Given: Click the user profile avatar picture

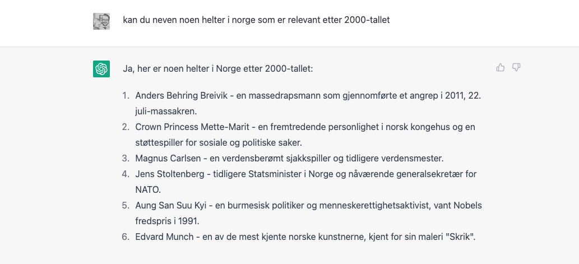Looking at the screenshot, I should [x=101, y=21].
